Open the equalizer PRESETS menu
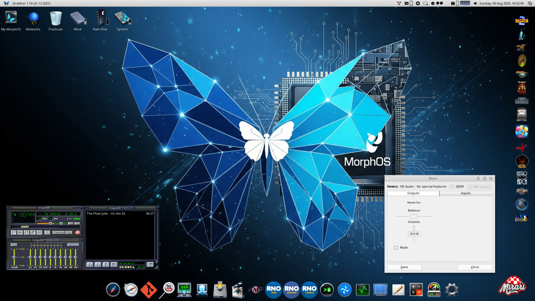 (73, 245)
